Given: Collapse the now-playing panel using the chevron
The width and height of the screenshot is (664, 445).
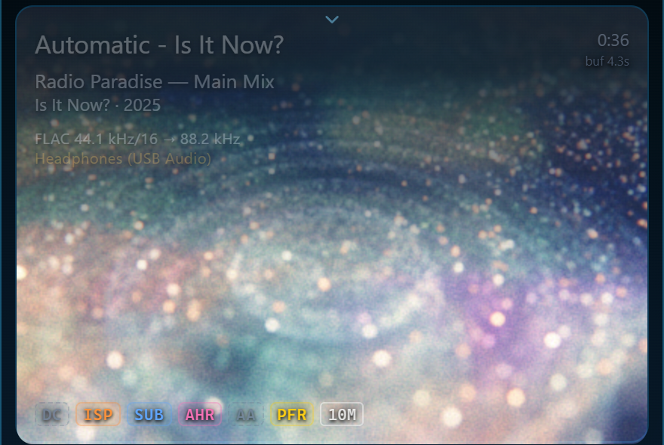Looking at the screenshot, I should point(332,20).
